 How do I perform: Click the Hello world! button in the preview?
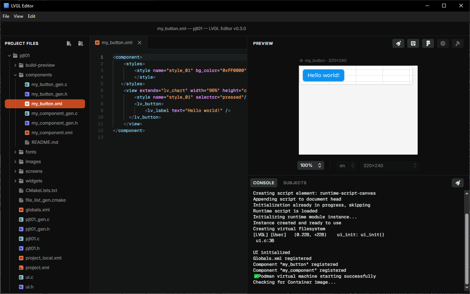[x=323, y=75]
